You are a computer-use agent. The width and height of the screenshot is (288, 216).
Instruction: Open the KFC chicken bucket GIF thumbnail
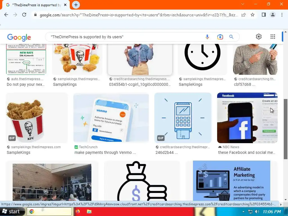point(37,118)
